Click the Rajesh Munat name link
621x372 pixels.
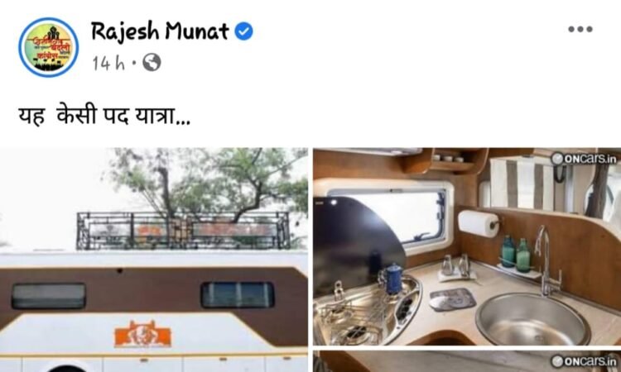(x=160, y=31)
